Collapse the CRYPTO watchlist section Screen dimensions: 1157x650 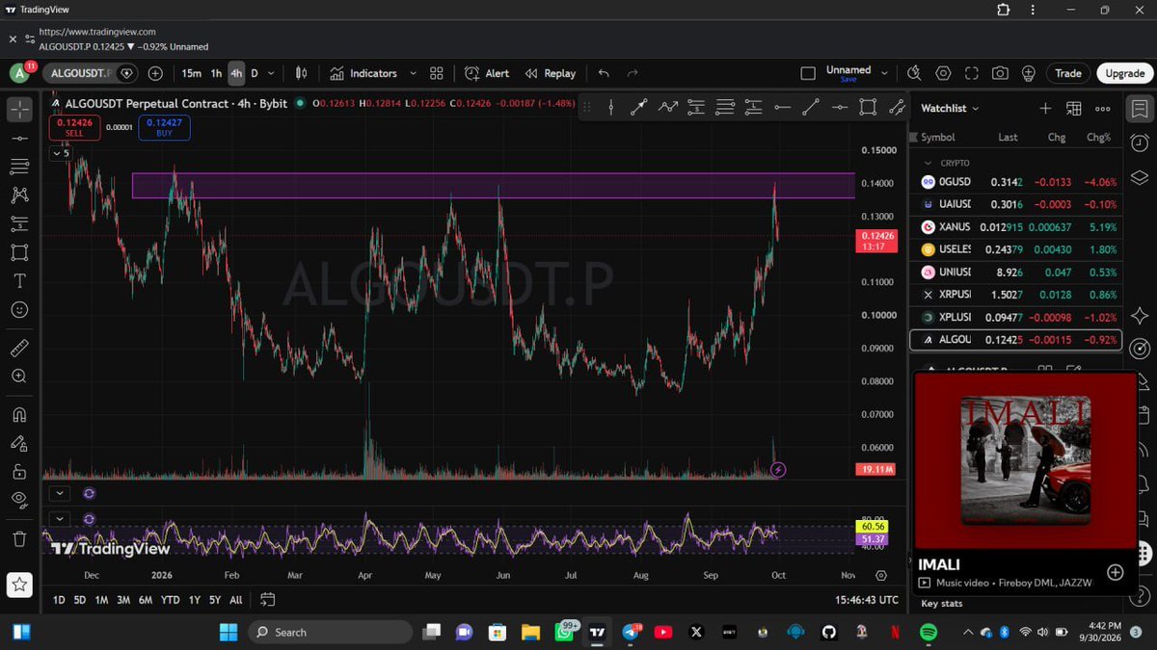[928, 163]
